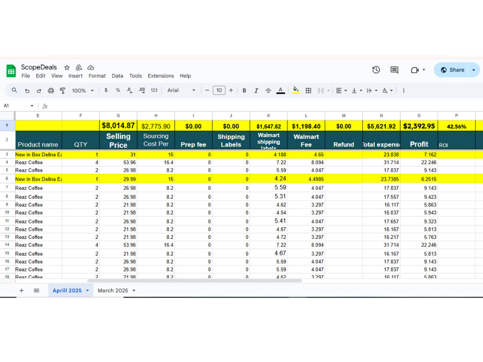Screen dimensions: 483x362
Task: Open the Google Sheets home icon
Action: [x=11, y=71]
